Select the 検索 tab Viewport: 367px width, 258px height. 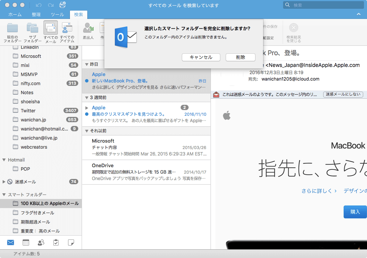click(x=79, y=14)
